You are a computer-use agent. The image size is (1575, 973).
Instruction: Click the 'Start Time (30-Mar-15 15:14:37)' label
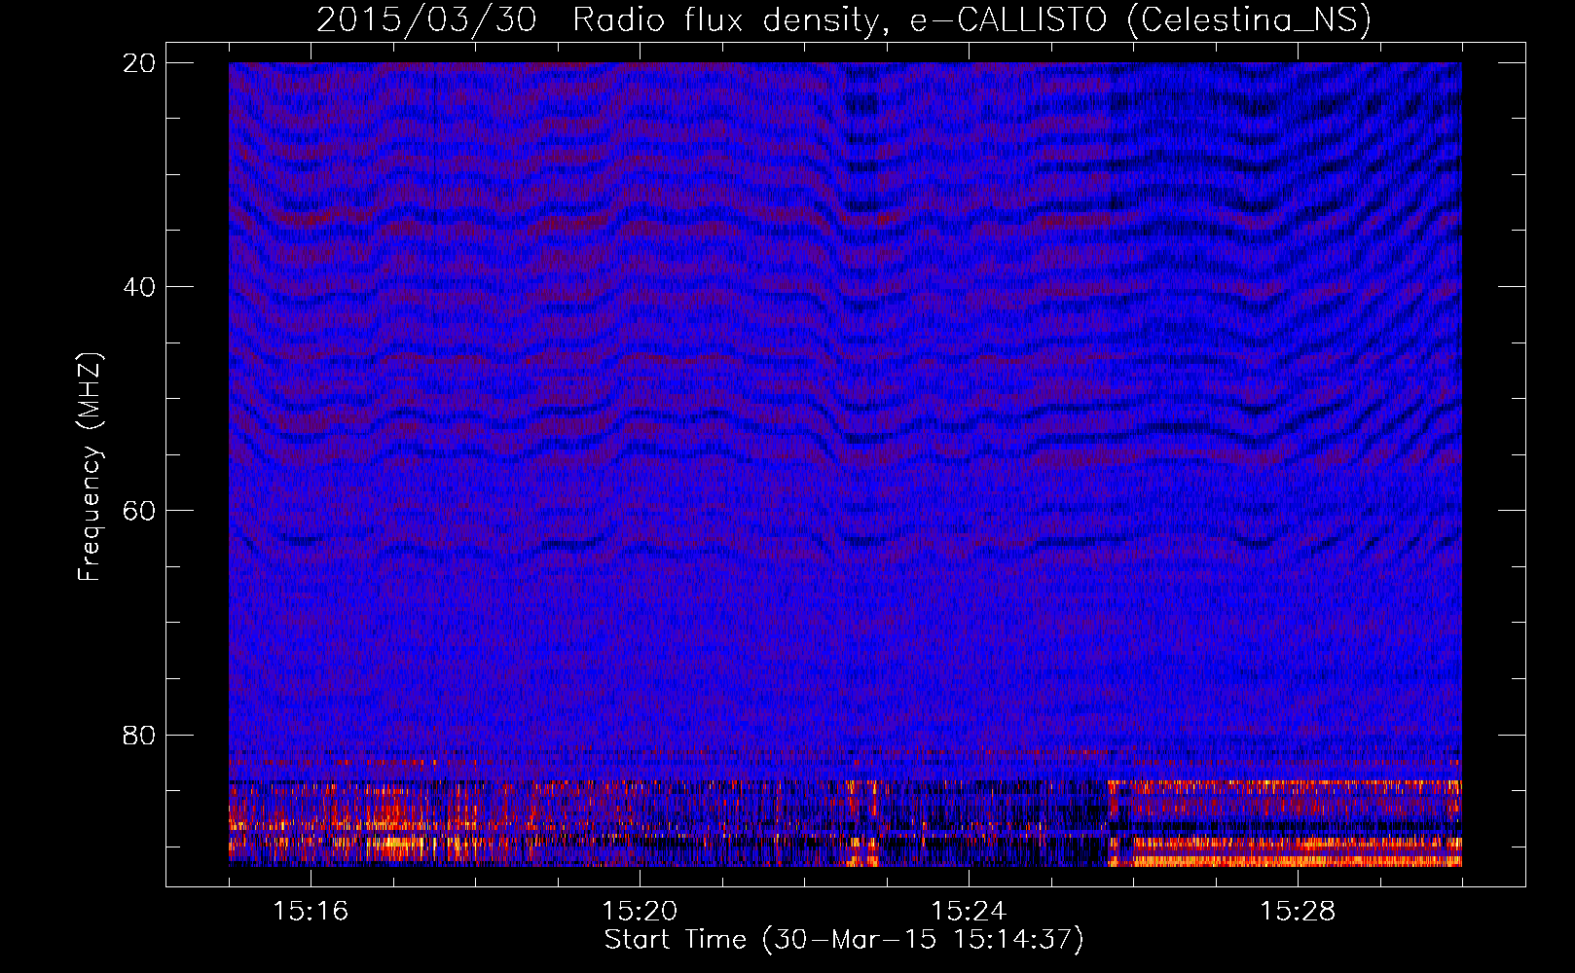[844, 940]
